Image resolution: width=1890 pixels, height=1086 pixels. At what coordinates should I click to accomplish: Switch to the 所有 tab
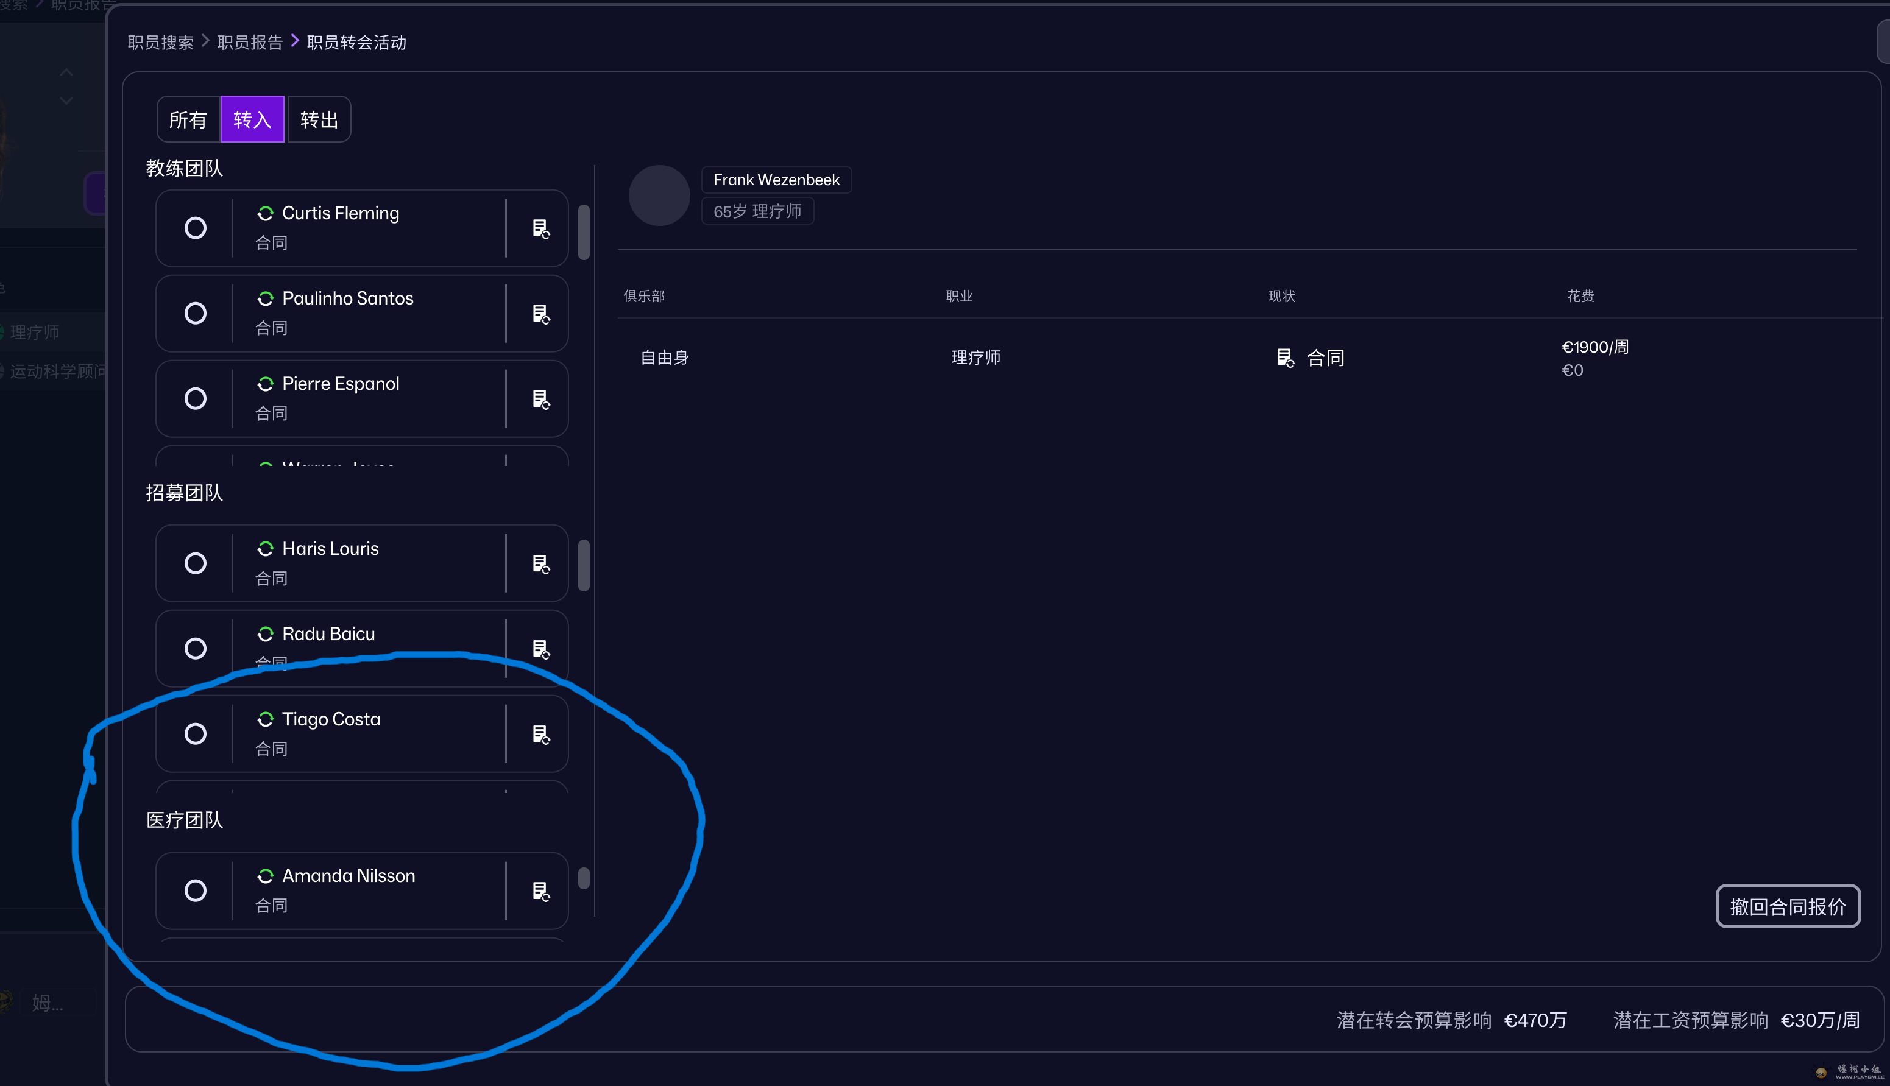188,119
